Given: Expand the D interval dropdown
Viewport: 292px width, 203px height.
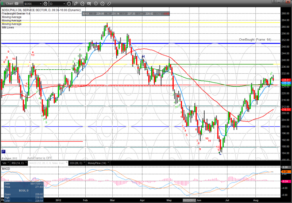Looking at the screenshot, I should [64, 4].
